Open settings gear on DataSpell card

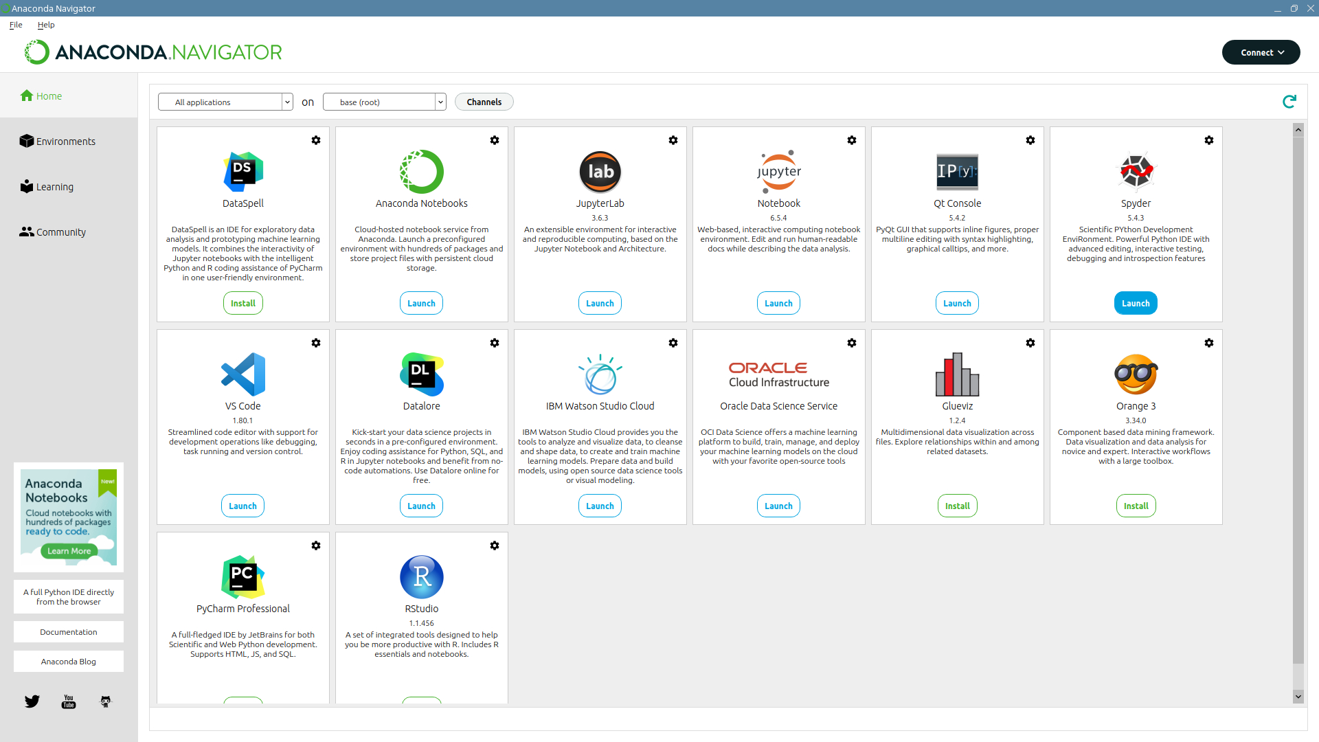[x=316, y=140]
